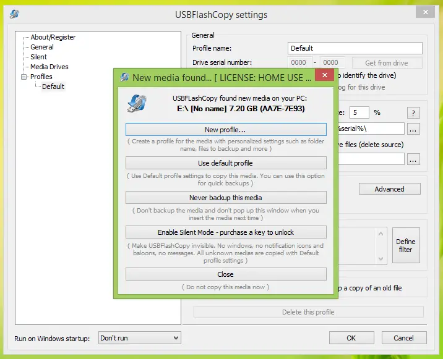This screenshot has width=443, height=359.
Task: Click the Close button in the dialog
Action: pyautogui.click(x=226, y=274)
